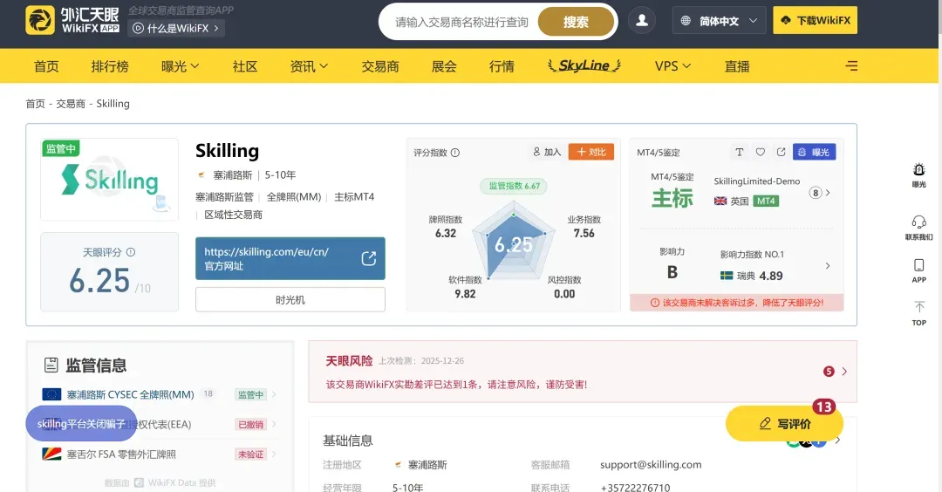Expand the MT4/5鉴定 row chevron
The height and width of the screenshot is (492, 942).
coord(828,193)
